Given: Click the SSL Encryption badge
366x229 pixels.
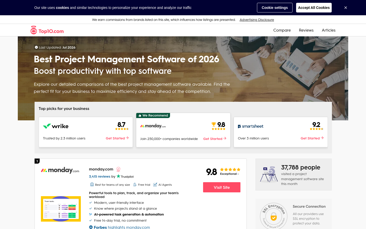Looking at the screenshot, I should coord(273,216).
